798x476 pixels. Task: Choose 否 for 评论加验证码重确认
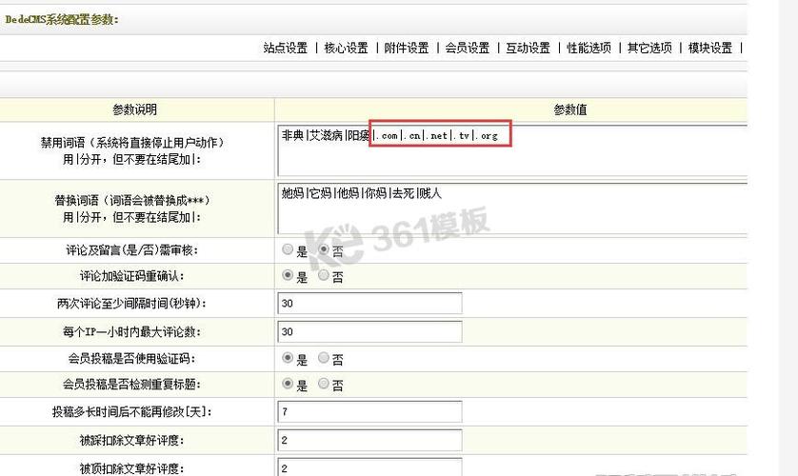324,275
